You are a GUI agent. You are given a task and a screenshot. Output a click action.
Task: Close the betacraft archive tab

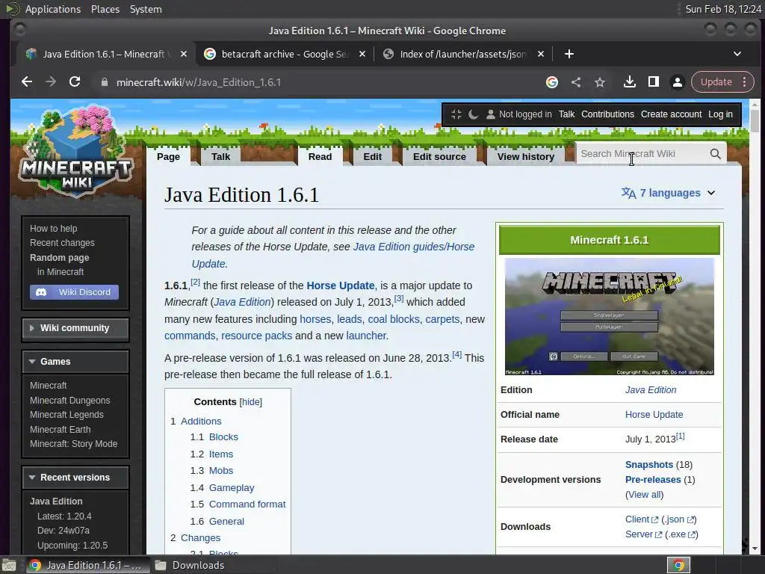(x=362, y=54)
